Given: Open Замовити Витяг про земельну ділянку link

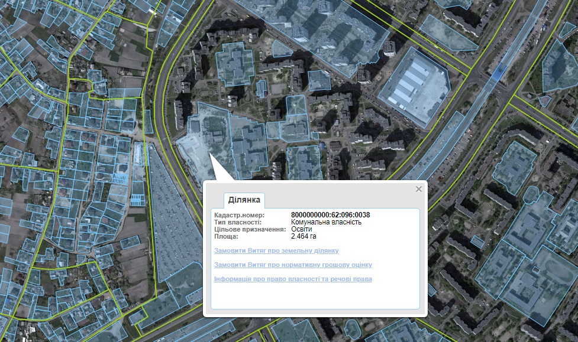Looking at the screenshot, I should coord(276,251).
